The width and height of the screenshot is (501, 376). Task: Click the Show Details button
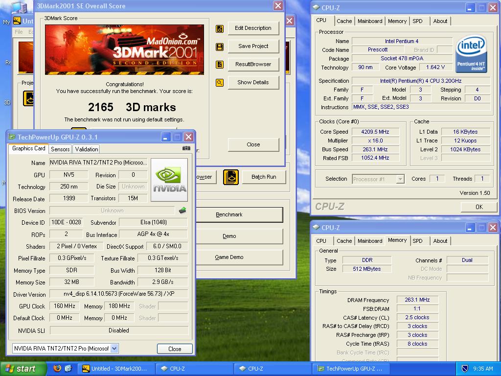point(253,82)
